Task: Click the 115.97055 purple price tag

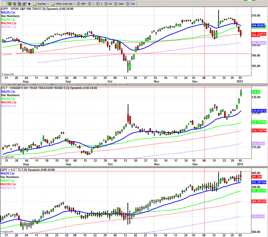Action: [x=258, y=144]
